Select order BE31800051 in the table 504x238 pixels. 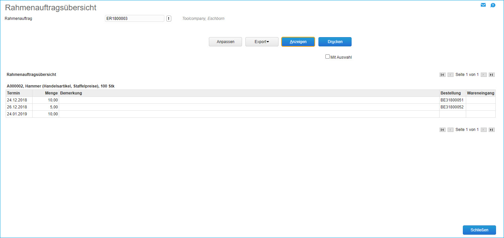452,100
